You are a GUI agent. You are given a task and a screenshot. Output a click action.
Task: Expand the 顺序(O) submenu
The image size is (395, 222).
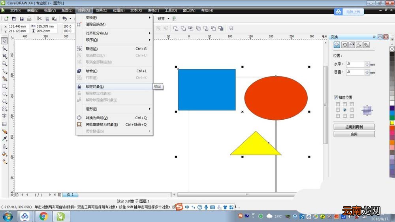tap(114, 40)
